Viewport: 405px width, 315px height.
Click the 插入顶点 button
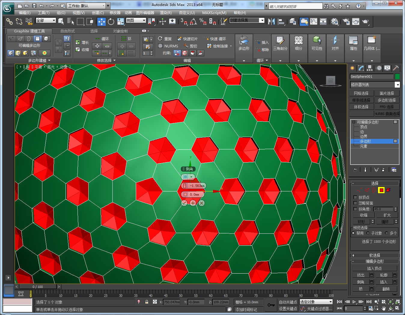pos(375,268)
